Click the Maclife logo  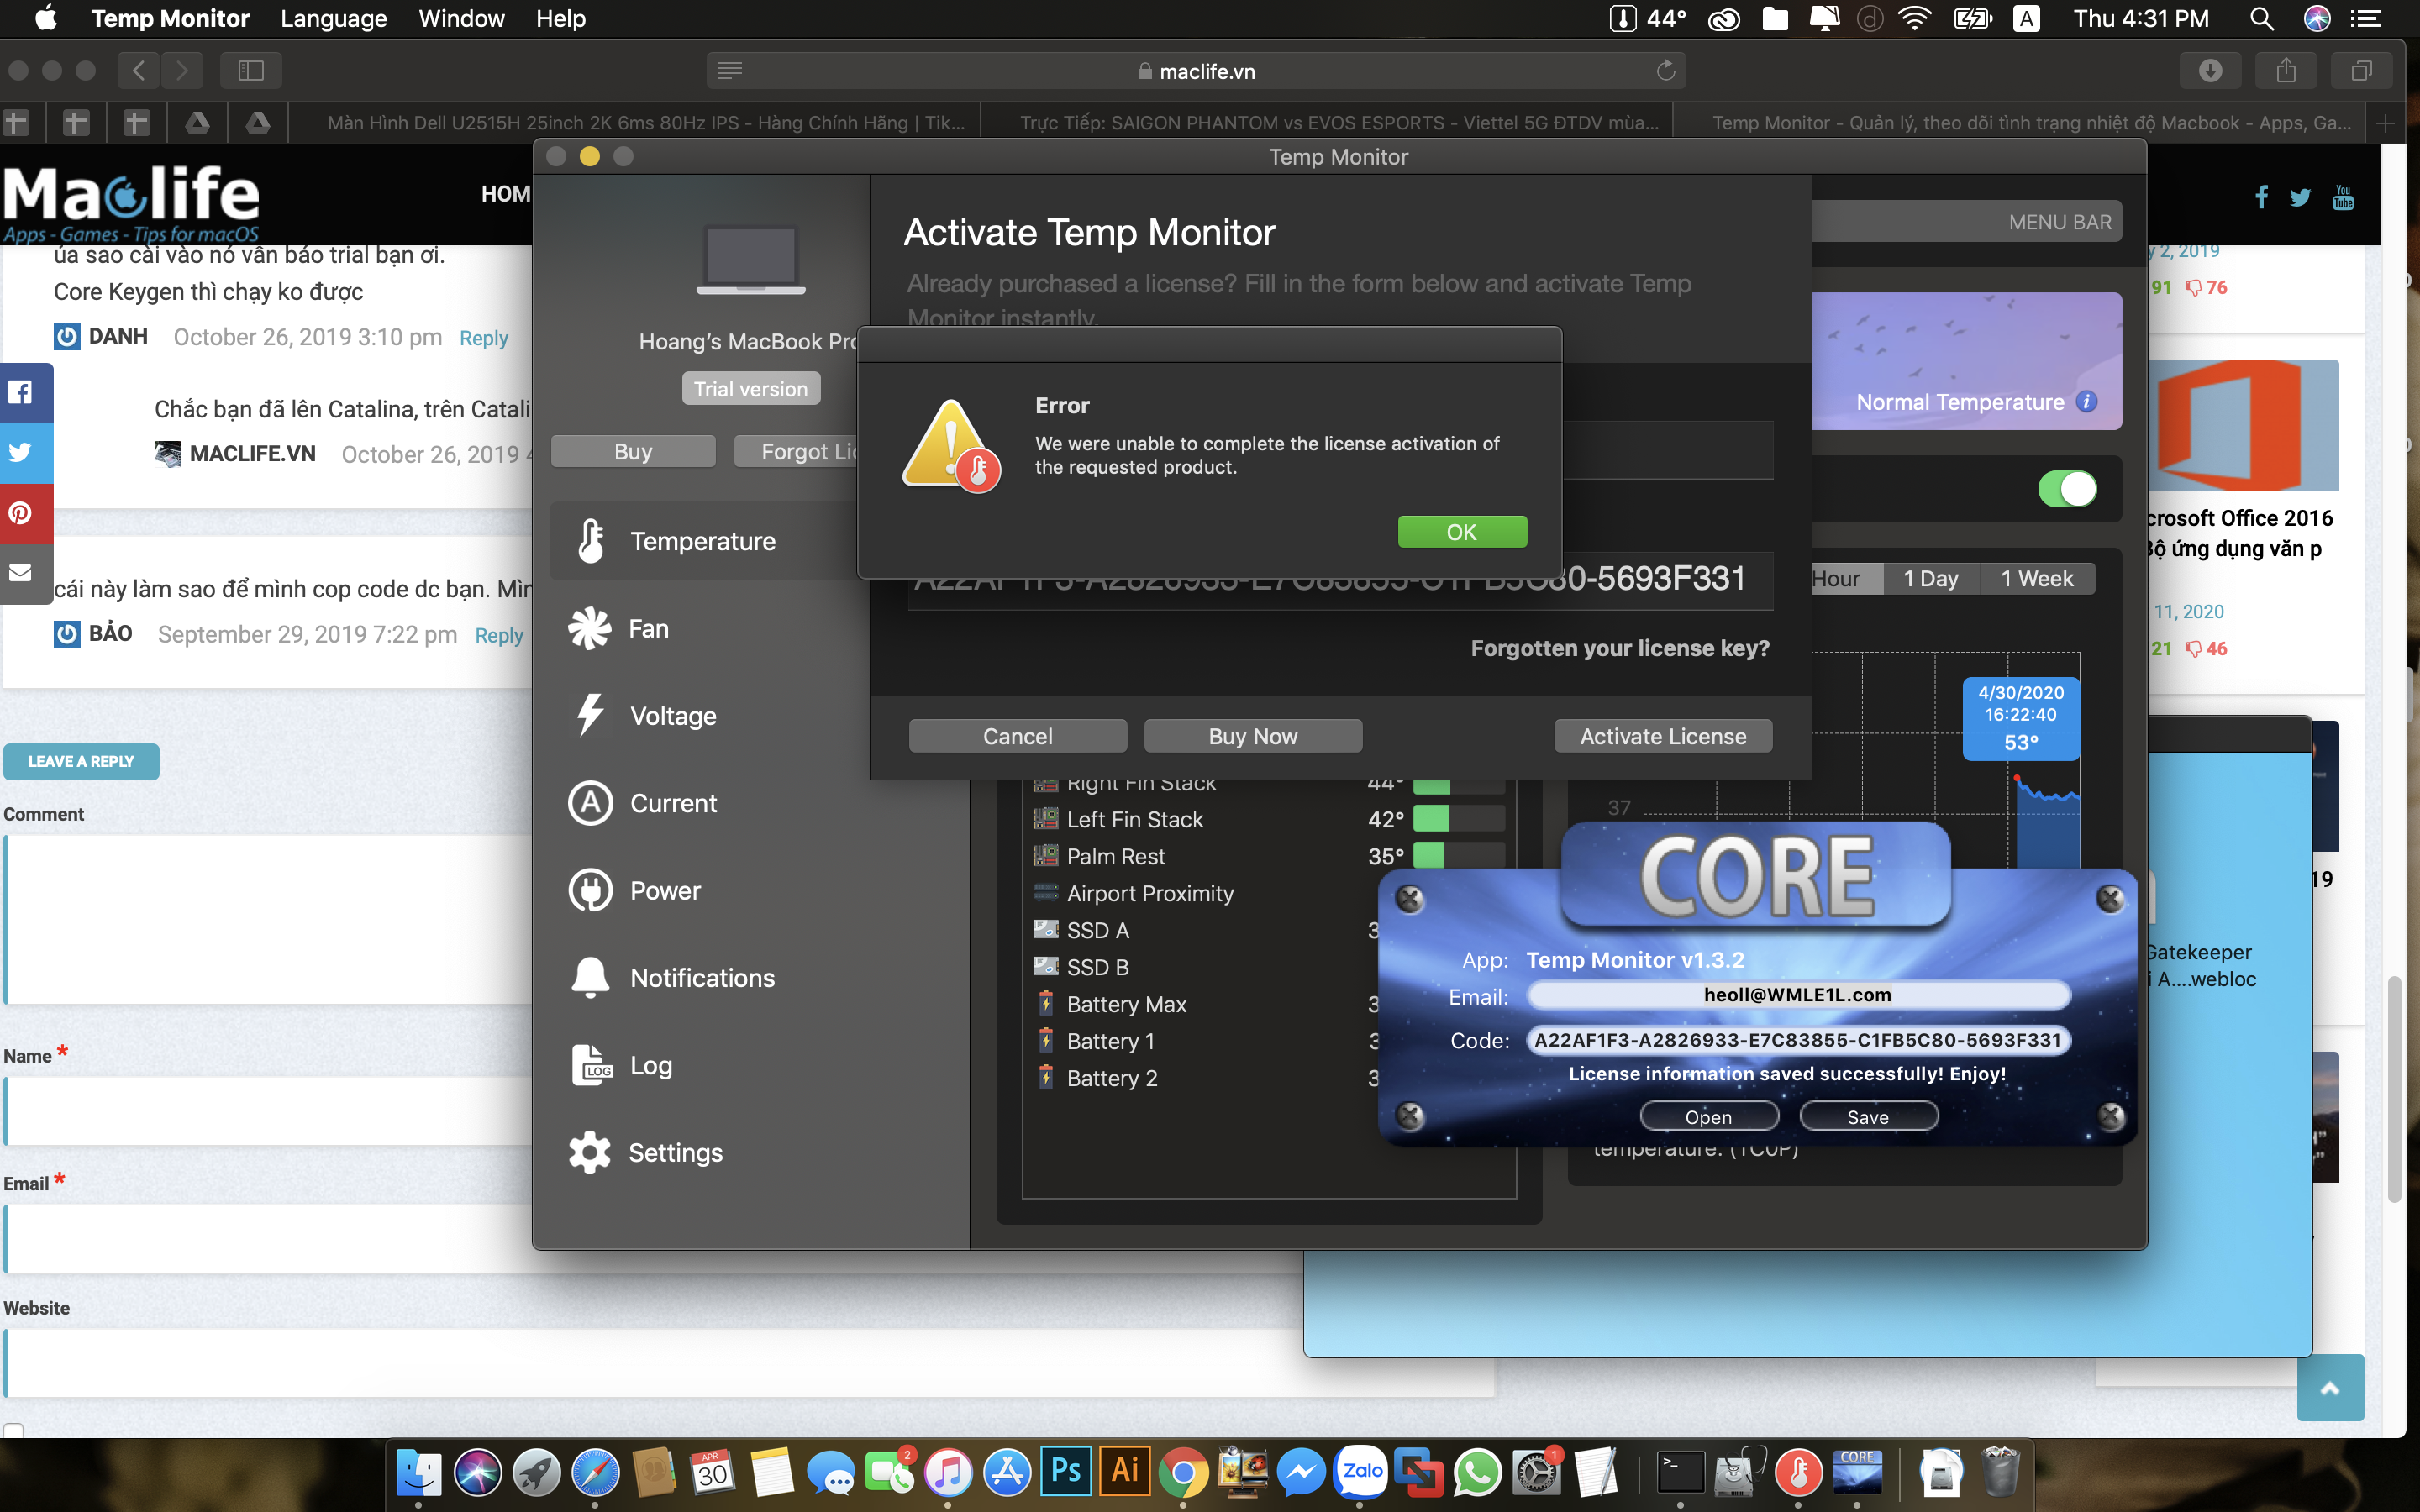(131, 204)
